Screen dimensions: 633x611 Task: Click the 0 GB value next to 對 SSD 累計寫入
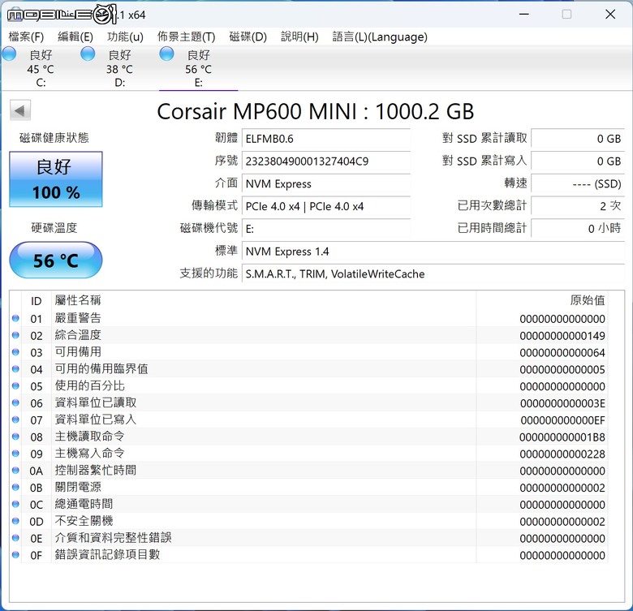[x=578, y=161]
